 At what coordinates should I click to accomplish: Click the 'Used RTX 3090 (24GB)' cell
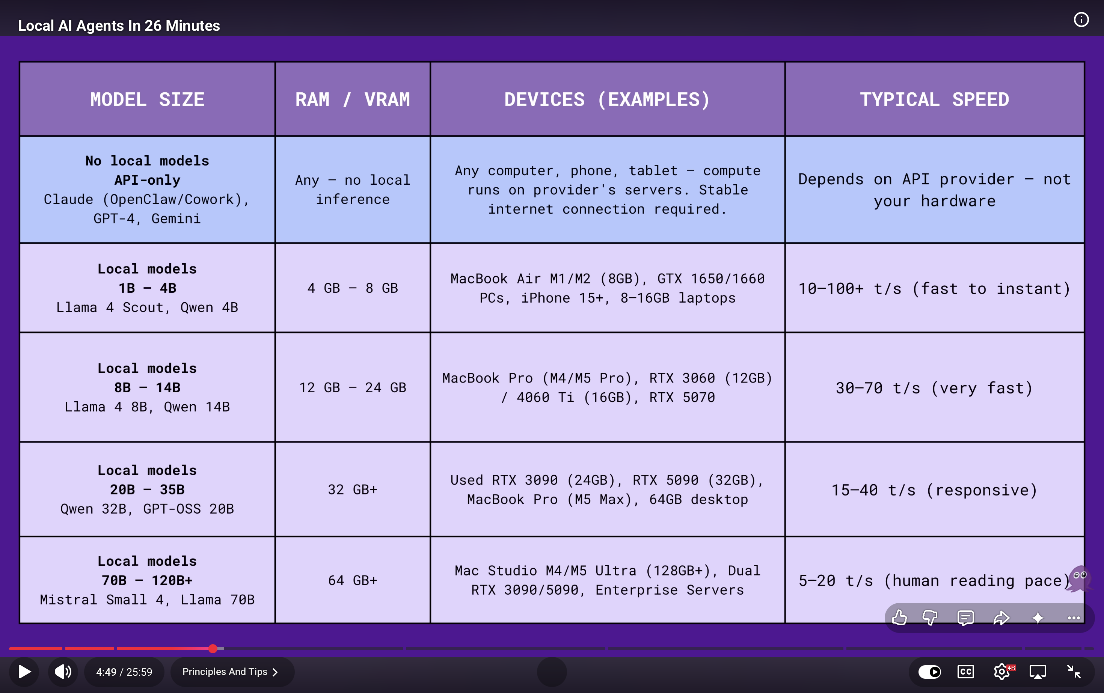coord(608,490)
